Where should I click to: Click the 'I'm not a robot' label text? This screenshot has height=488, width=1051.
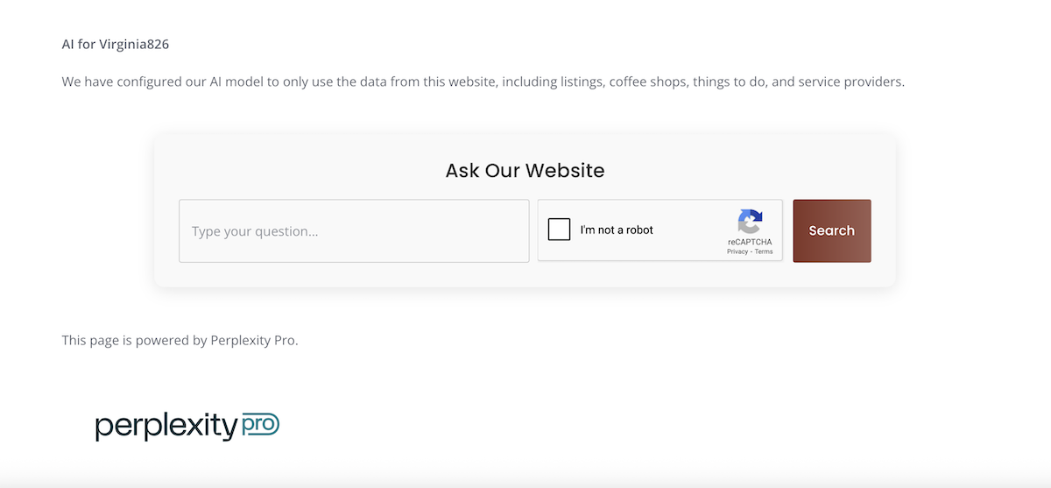pyautogui.click(x=617, y=230)
